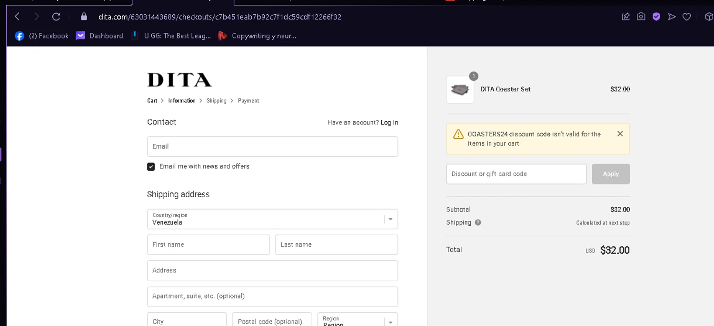Screen dimensions: 714x326
Task: Click the Apply discount button
Action: coord(611,174)
